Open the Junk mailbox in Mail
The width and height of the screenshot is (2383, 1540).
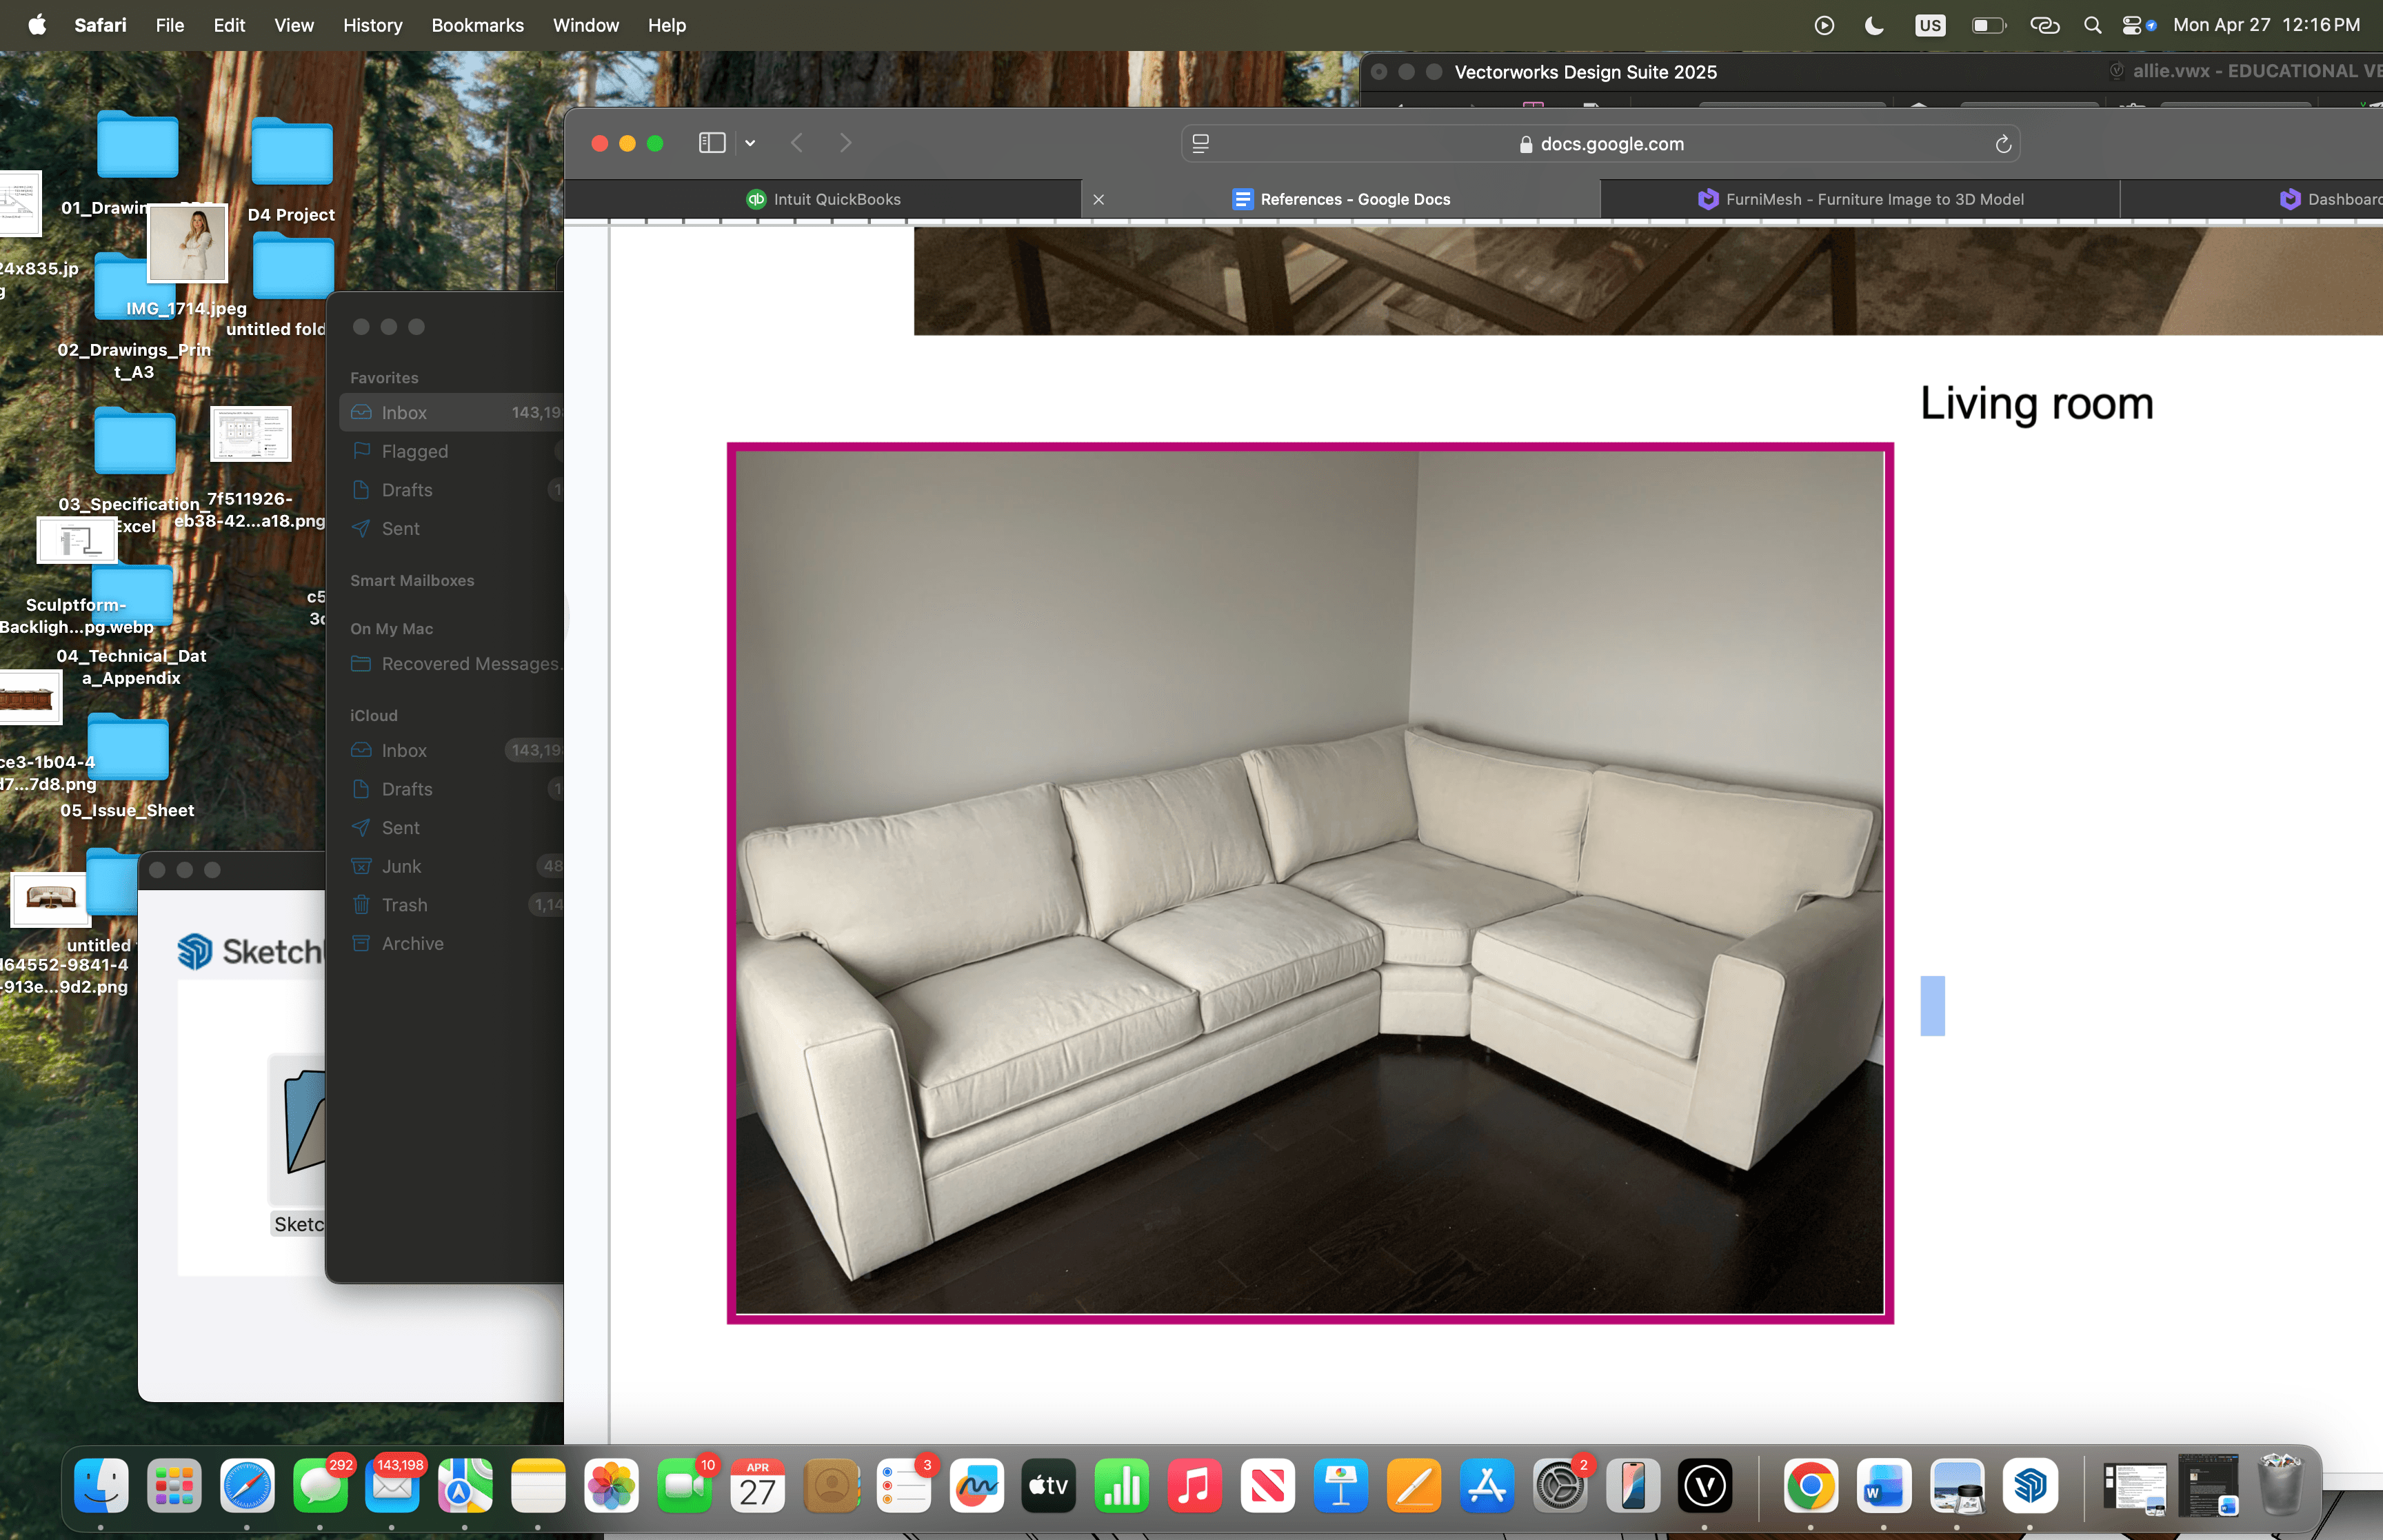(451, 866)
